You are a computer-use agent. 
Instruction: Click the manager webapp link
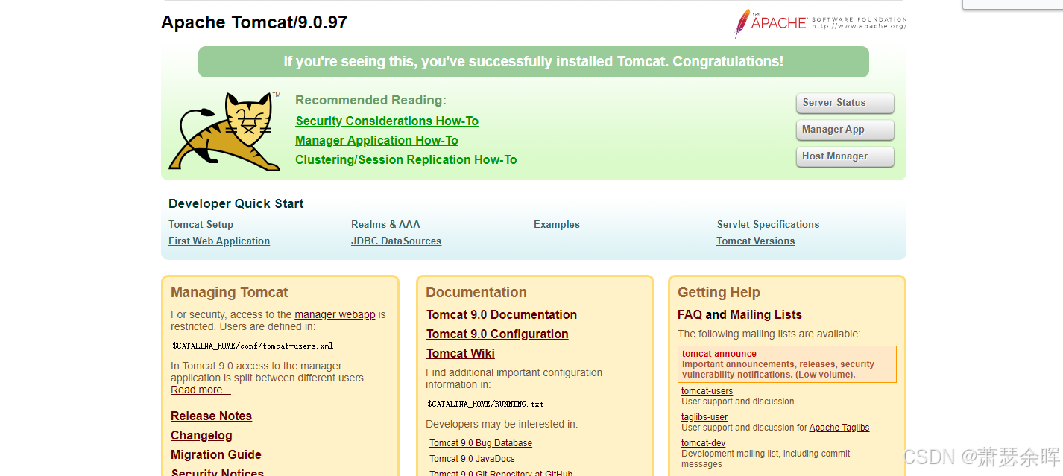pyautogui.click(x=335, y=314)
